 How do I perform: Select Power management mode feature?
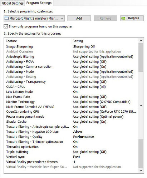(x=25, y=117)
